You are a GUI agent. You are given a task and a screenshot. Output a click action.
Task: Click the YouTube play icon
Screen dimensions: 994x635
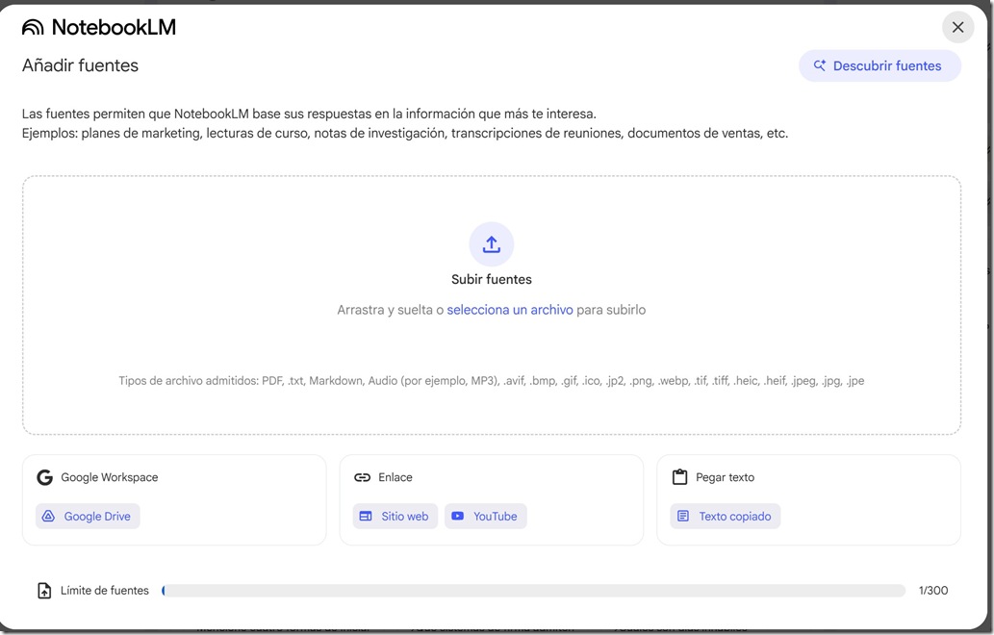pos(460,516)
